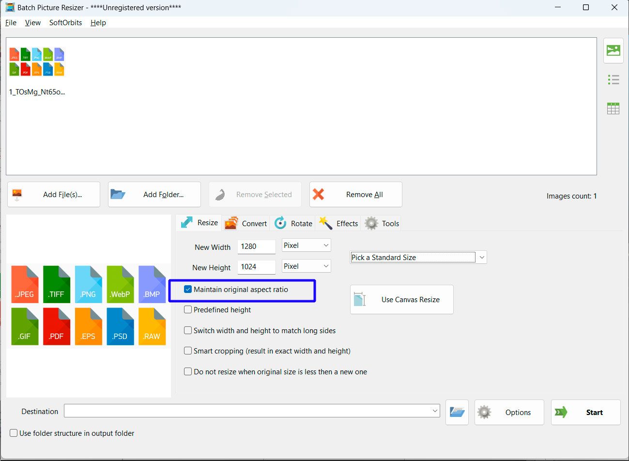Enable Predefined height checkbox

(x=188, y=310)
